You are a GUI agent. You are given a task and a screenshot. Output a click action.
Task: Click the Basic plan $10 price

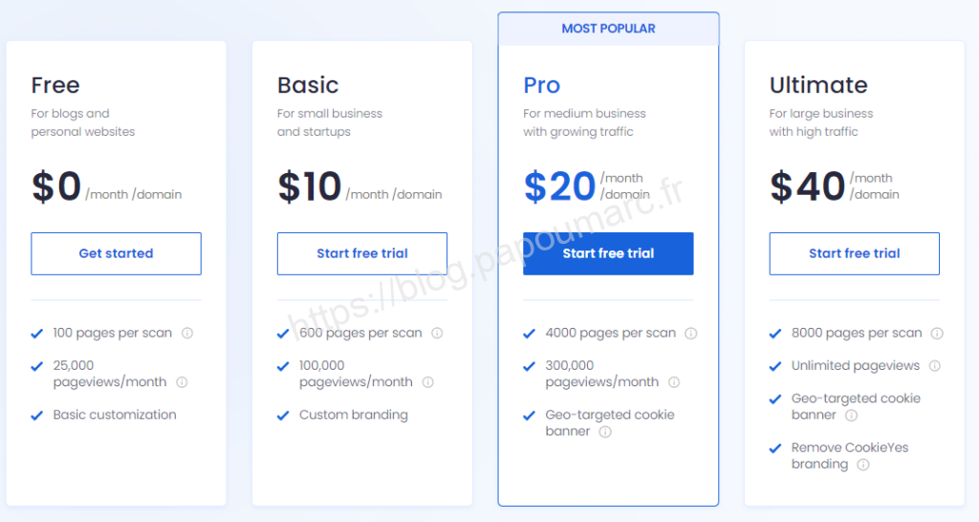[310, 187]
